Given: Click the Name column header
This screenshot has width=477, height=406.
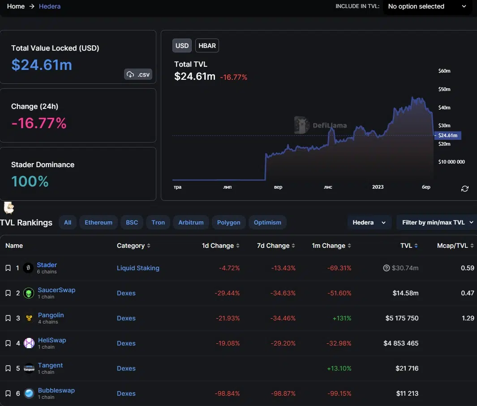Looking at the screenshot, I should tap(14, 246).
